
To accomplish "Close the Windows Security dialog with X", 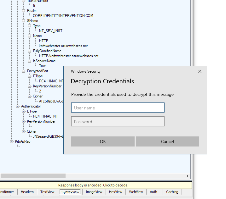I will pyautogui.click(x=200, y=71).
